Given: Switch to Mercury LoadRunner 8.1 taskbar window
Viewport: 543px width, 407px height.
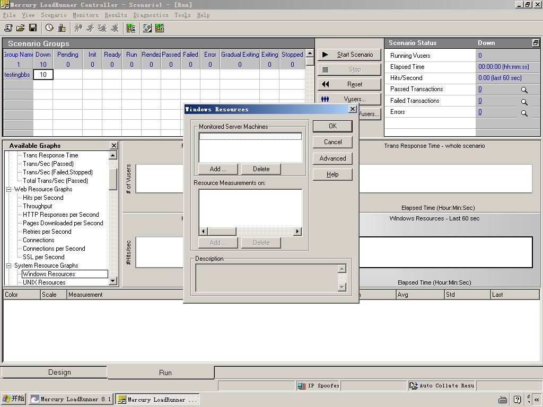Looking at the screenshot, I should click(x=71, y=399).
